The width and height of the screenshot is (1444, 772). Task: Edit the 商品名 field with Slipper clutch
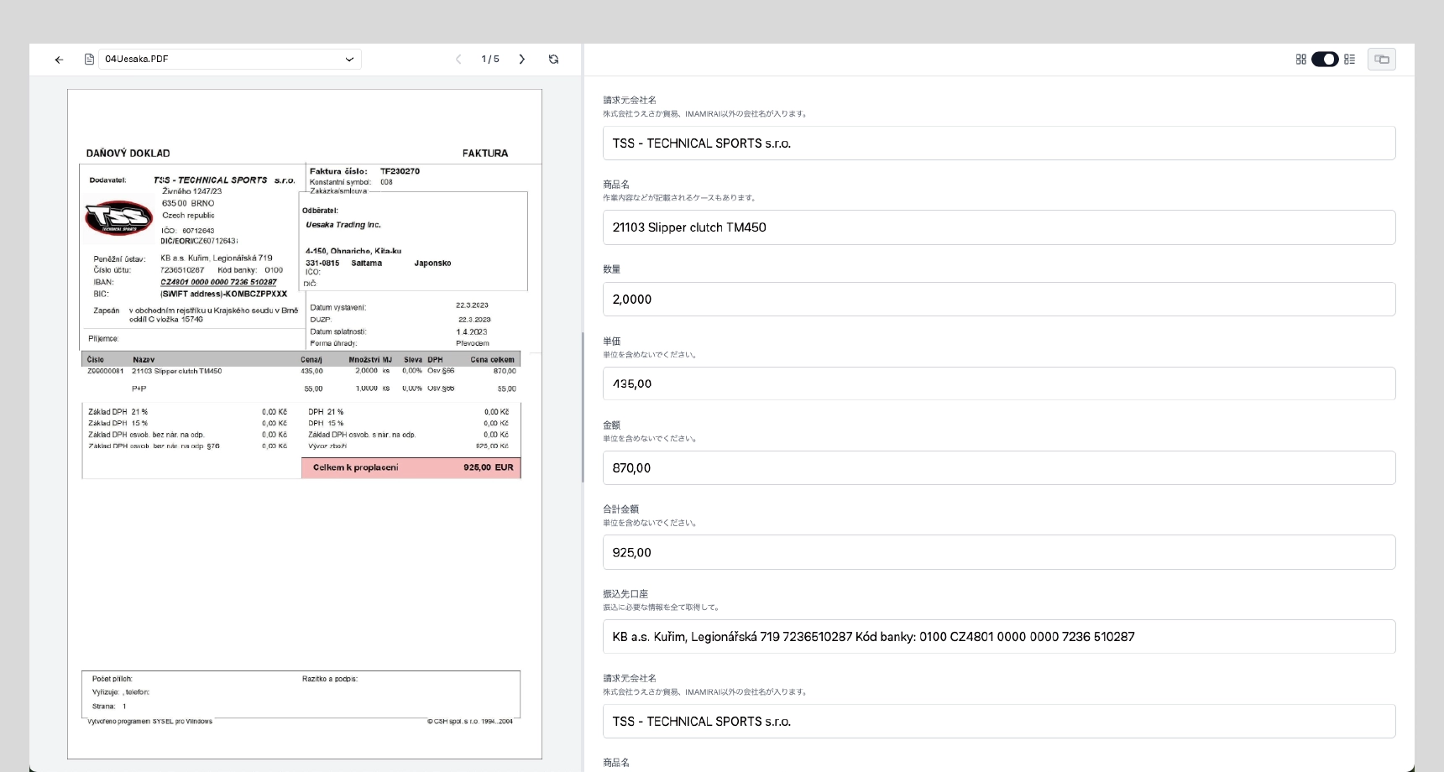[998, 227]
